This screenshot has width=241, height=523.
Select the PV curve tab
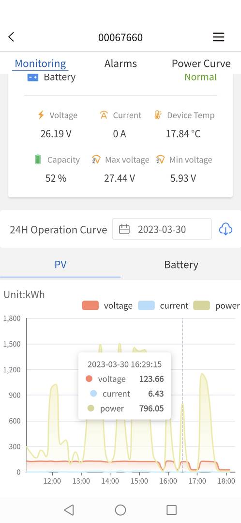point(60,265)
